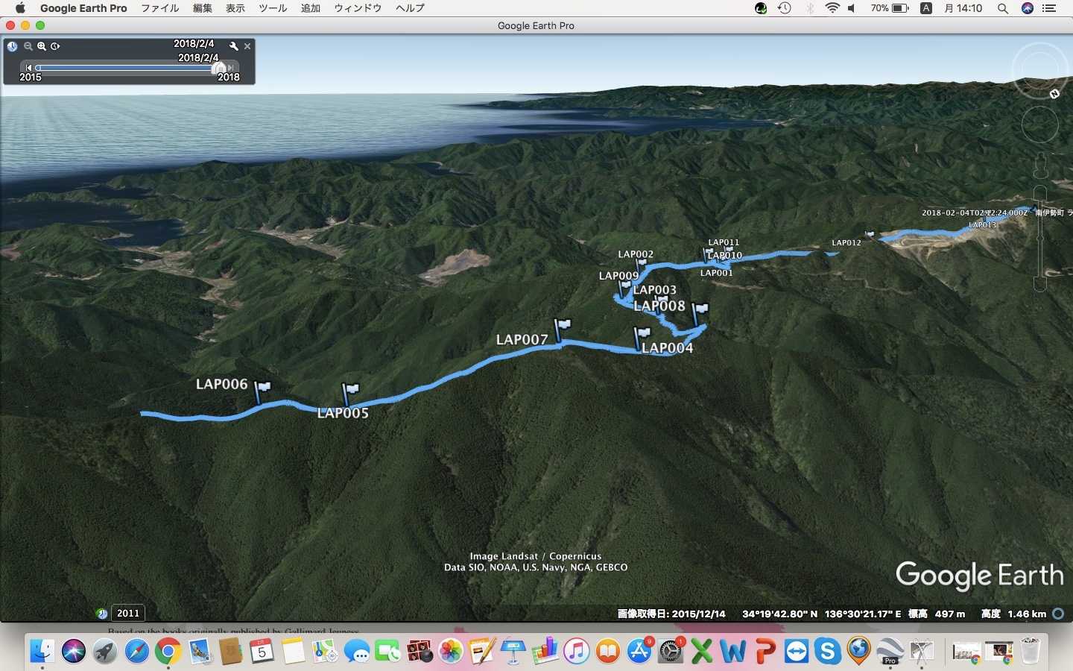Screen dimensions: 1073x671
Task: Click the LAP006 flag marker
Action: (262, 388)
